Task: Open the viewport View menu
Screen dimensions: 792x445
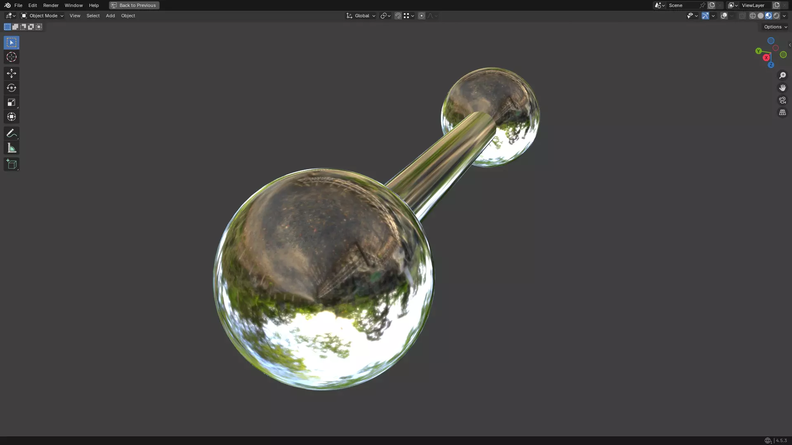Action: (x=75, y=16)
